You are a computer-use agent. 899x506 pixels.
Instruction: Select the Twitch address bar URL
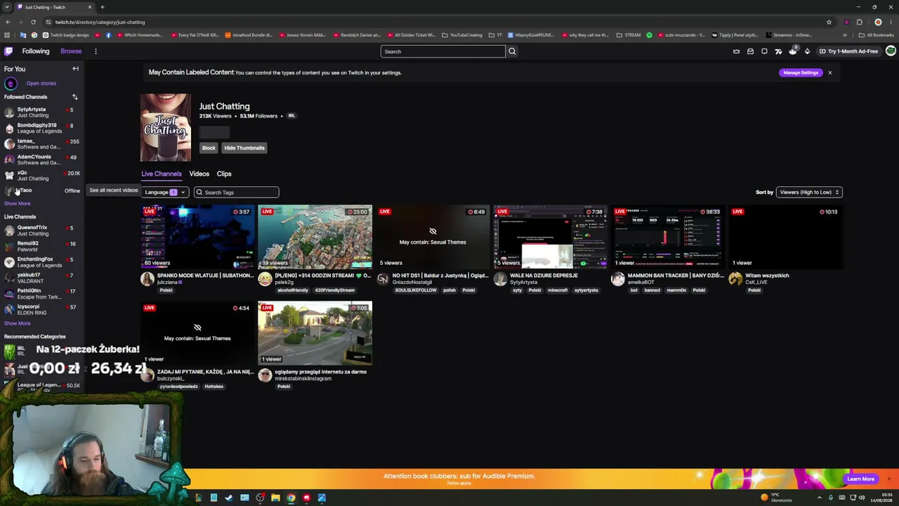click(100, 22)
